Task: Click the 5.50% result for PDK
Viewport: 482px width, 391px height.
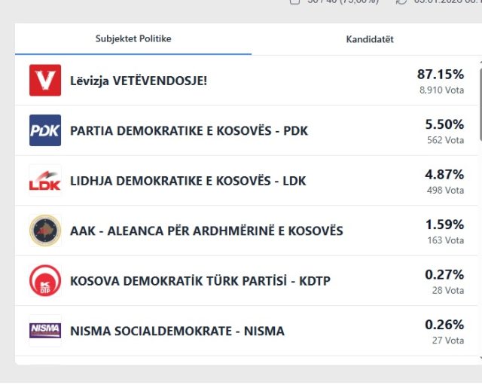Action: [444, 124]
